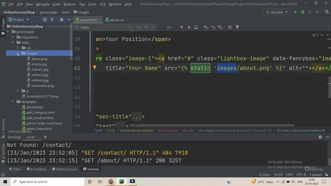Select add_product.html in templates
The width and height of the screenshot is (331, 186).
point(40,118)
